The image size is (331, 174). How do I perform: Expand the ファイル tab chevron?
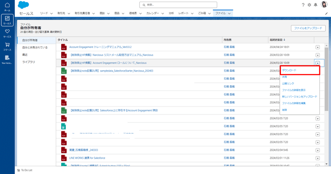pos(229,13)
